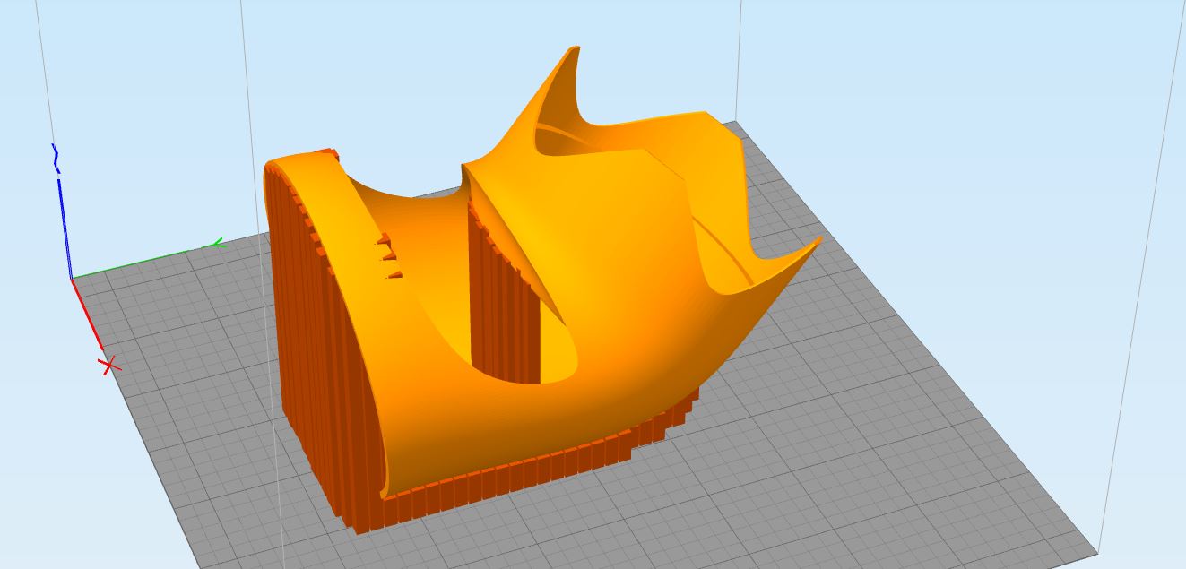Click the blue Z axis line
The width and height of the screenshot is (1186, 569).
tap(64, 228)
